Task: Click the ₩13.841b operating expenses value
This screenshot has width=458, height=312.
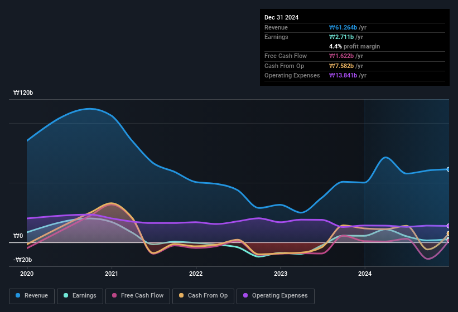Action: pyautogui.click(x=343, y=76)
